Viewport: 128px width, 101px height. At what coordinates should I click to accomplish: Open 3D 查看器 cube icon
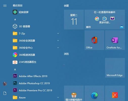pyautogui.click(x=15, y=26)
